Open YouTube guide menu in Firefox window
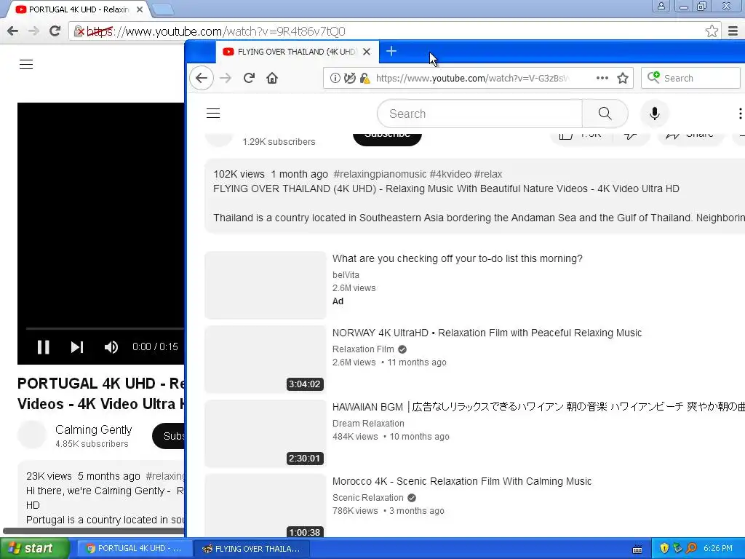This screenshot has width=745, height=559. tap(213, 113)
